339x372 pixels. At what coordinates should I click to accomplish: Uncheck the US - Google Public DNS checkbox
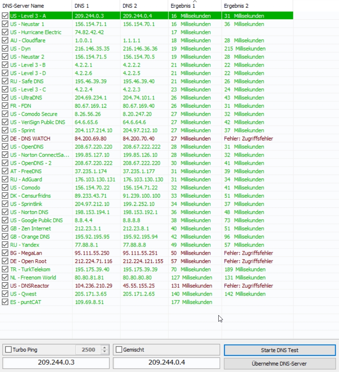(x=5, y=220)
